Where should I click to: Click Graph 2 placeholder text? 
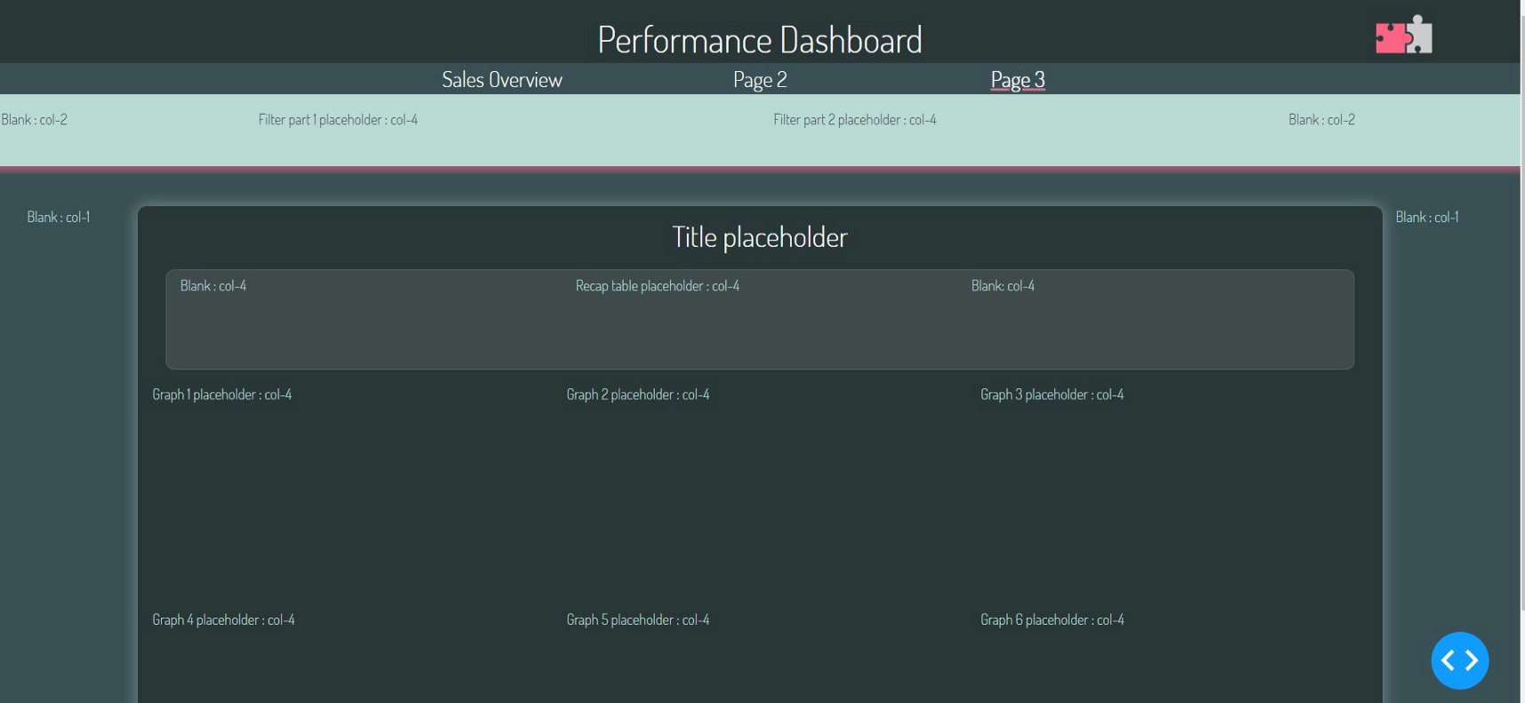click(x=638, y=395)
